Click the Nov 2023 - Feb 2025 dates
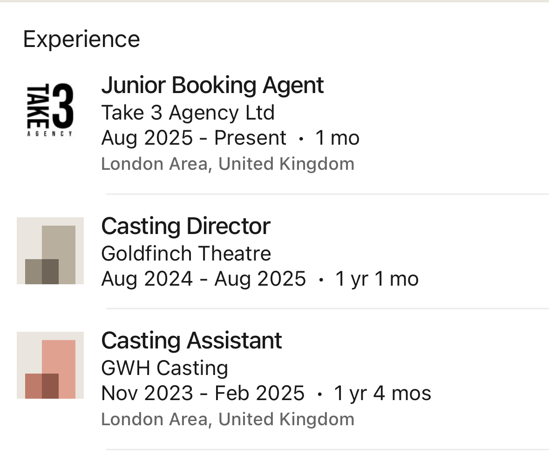This screenshot has width=549, height=455. tap(203, 393)
